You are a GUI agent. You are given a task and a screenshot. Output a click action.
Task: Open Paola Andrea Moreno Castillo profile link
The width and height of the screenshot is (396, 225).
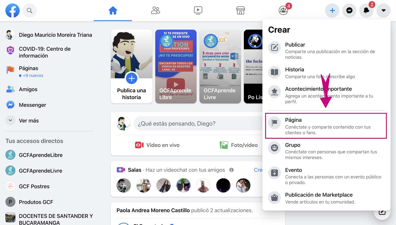tap(153, 210)
